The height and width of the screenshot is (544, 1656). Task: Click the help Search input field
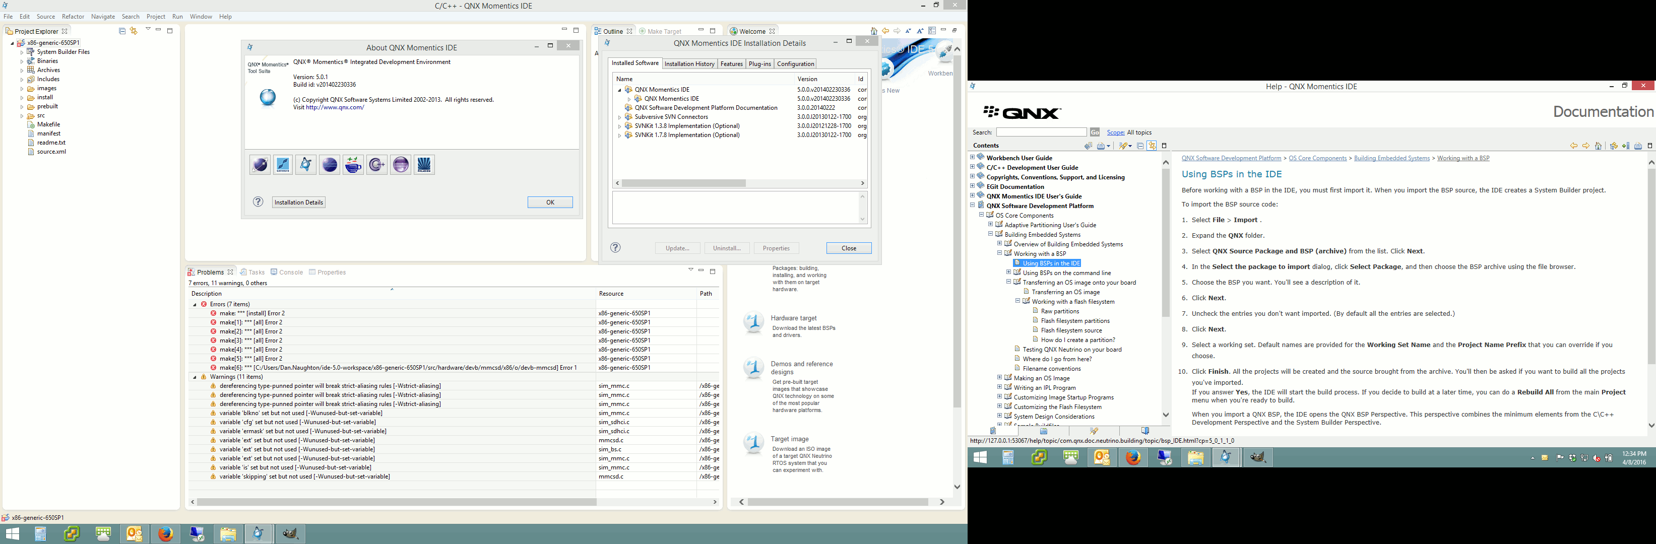coord(1041,132)
